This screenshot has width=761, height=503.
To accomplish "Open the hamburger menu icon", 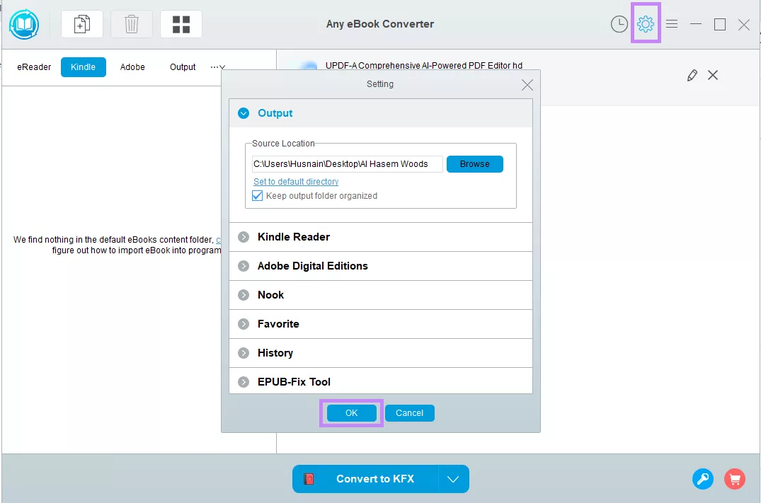I will coord(670,23).
